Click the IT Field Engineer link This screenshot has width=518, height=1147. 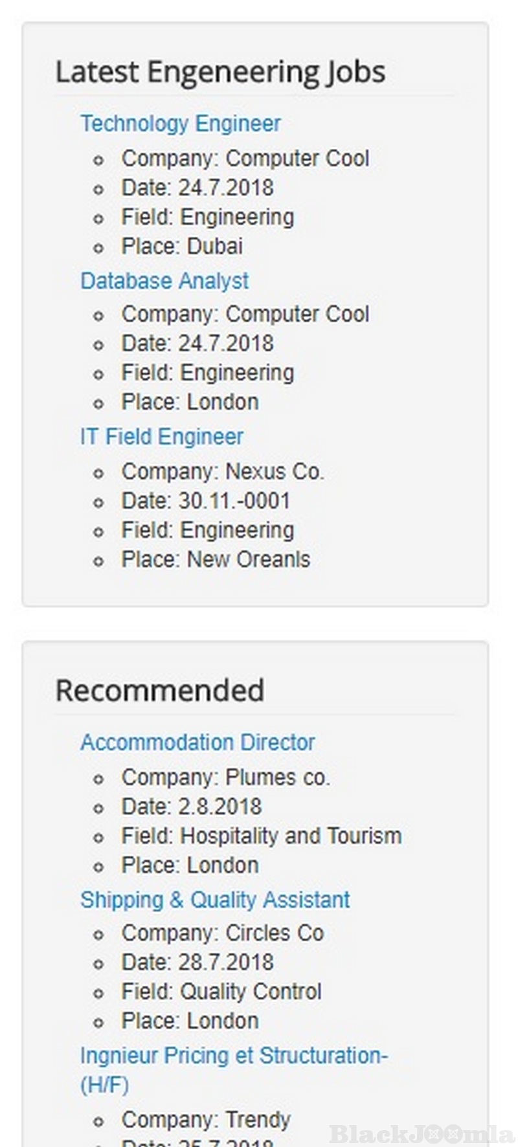[x=162, y=436]
